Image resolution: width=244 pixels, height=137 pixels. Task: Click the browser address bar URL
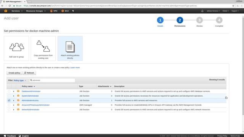coord(110,6)
